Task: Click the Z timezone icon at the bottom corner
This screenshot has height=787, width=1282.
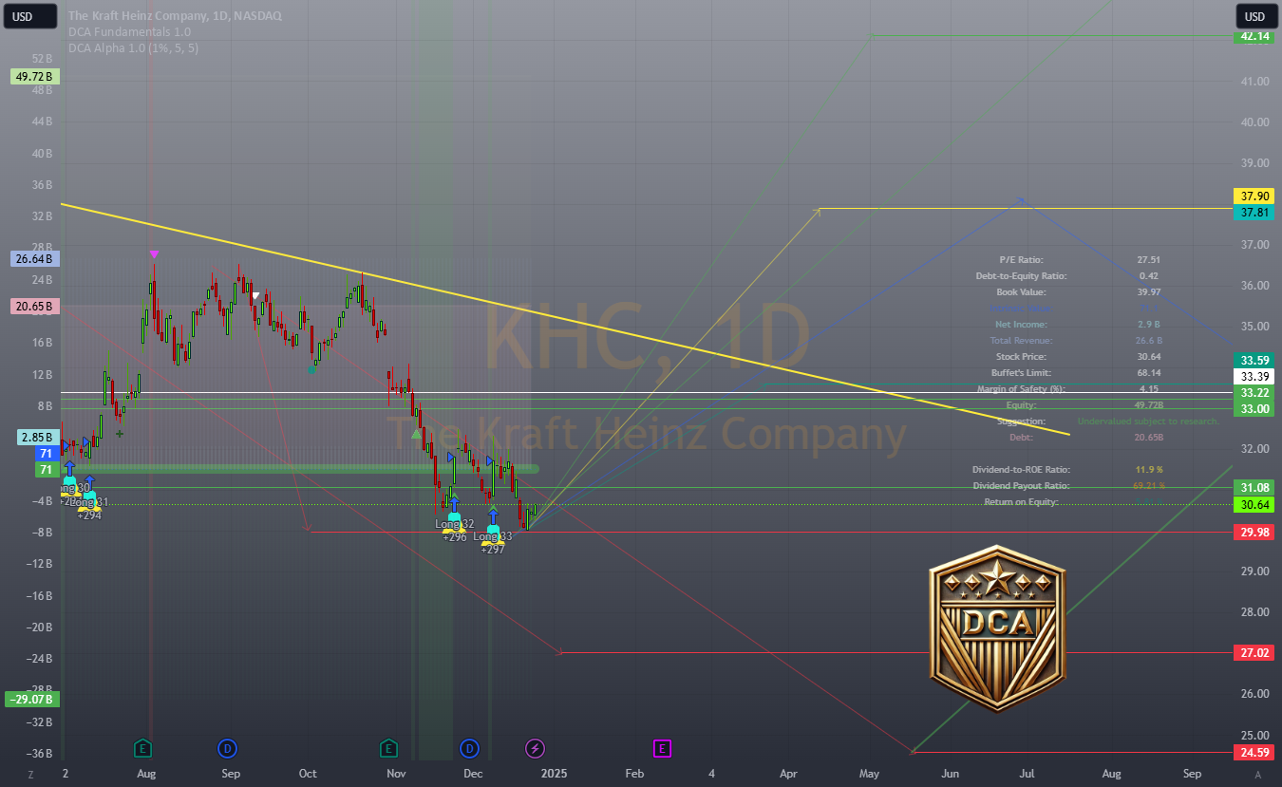Action: (30, 775)
